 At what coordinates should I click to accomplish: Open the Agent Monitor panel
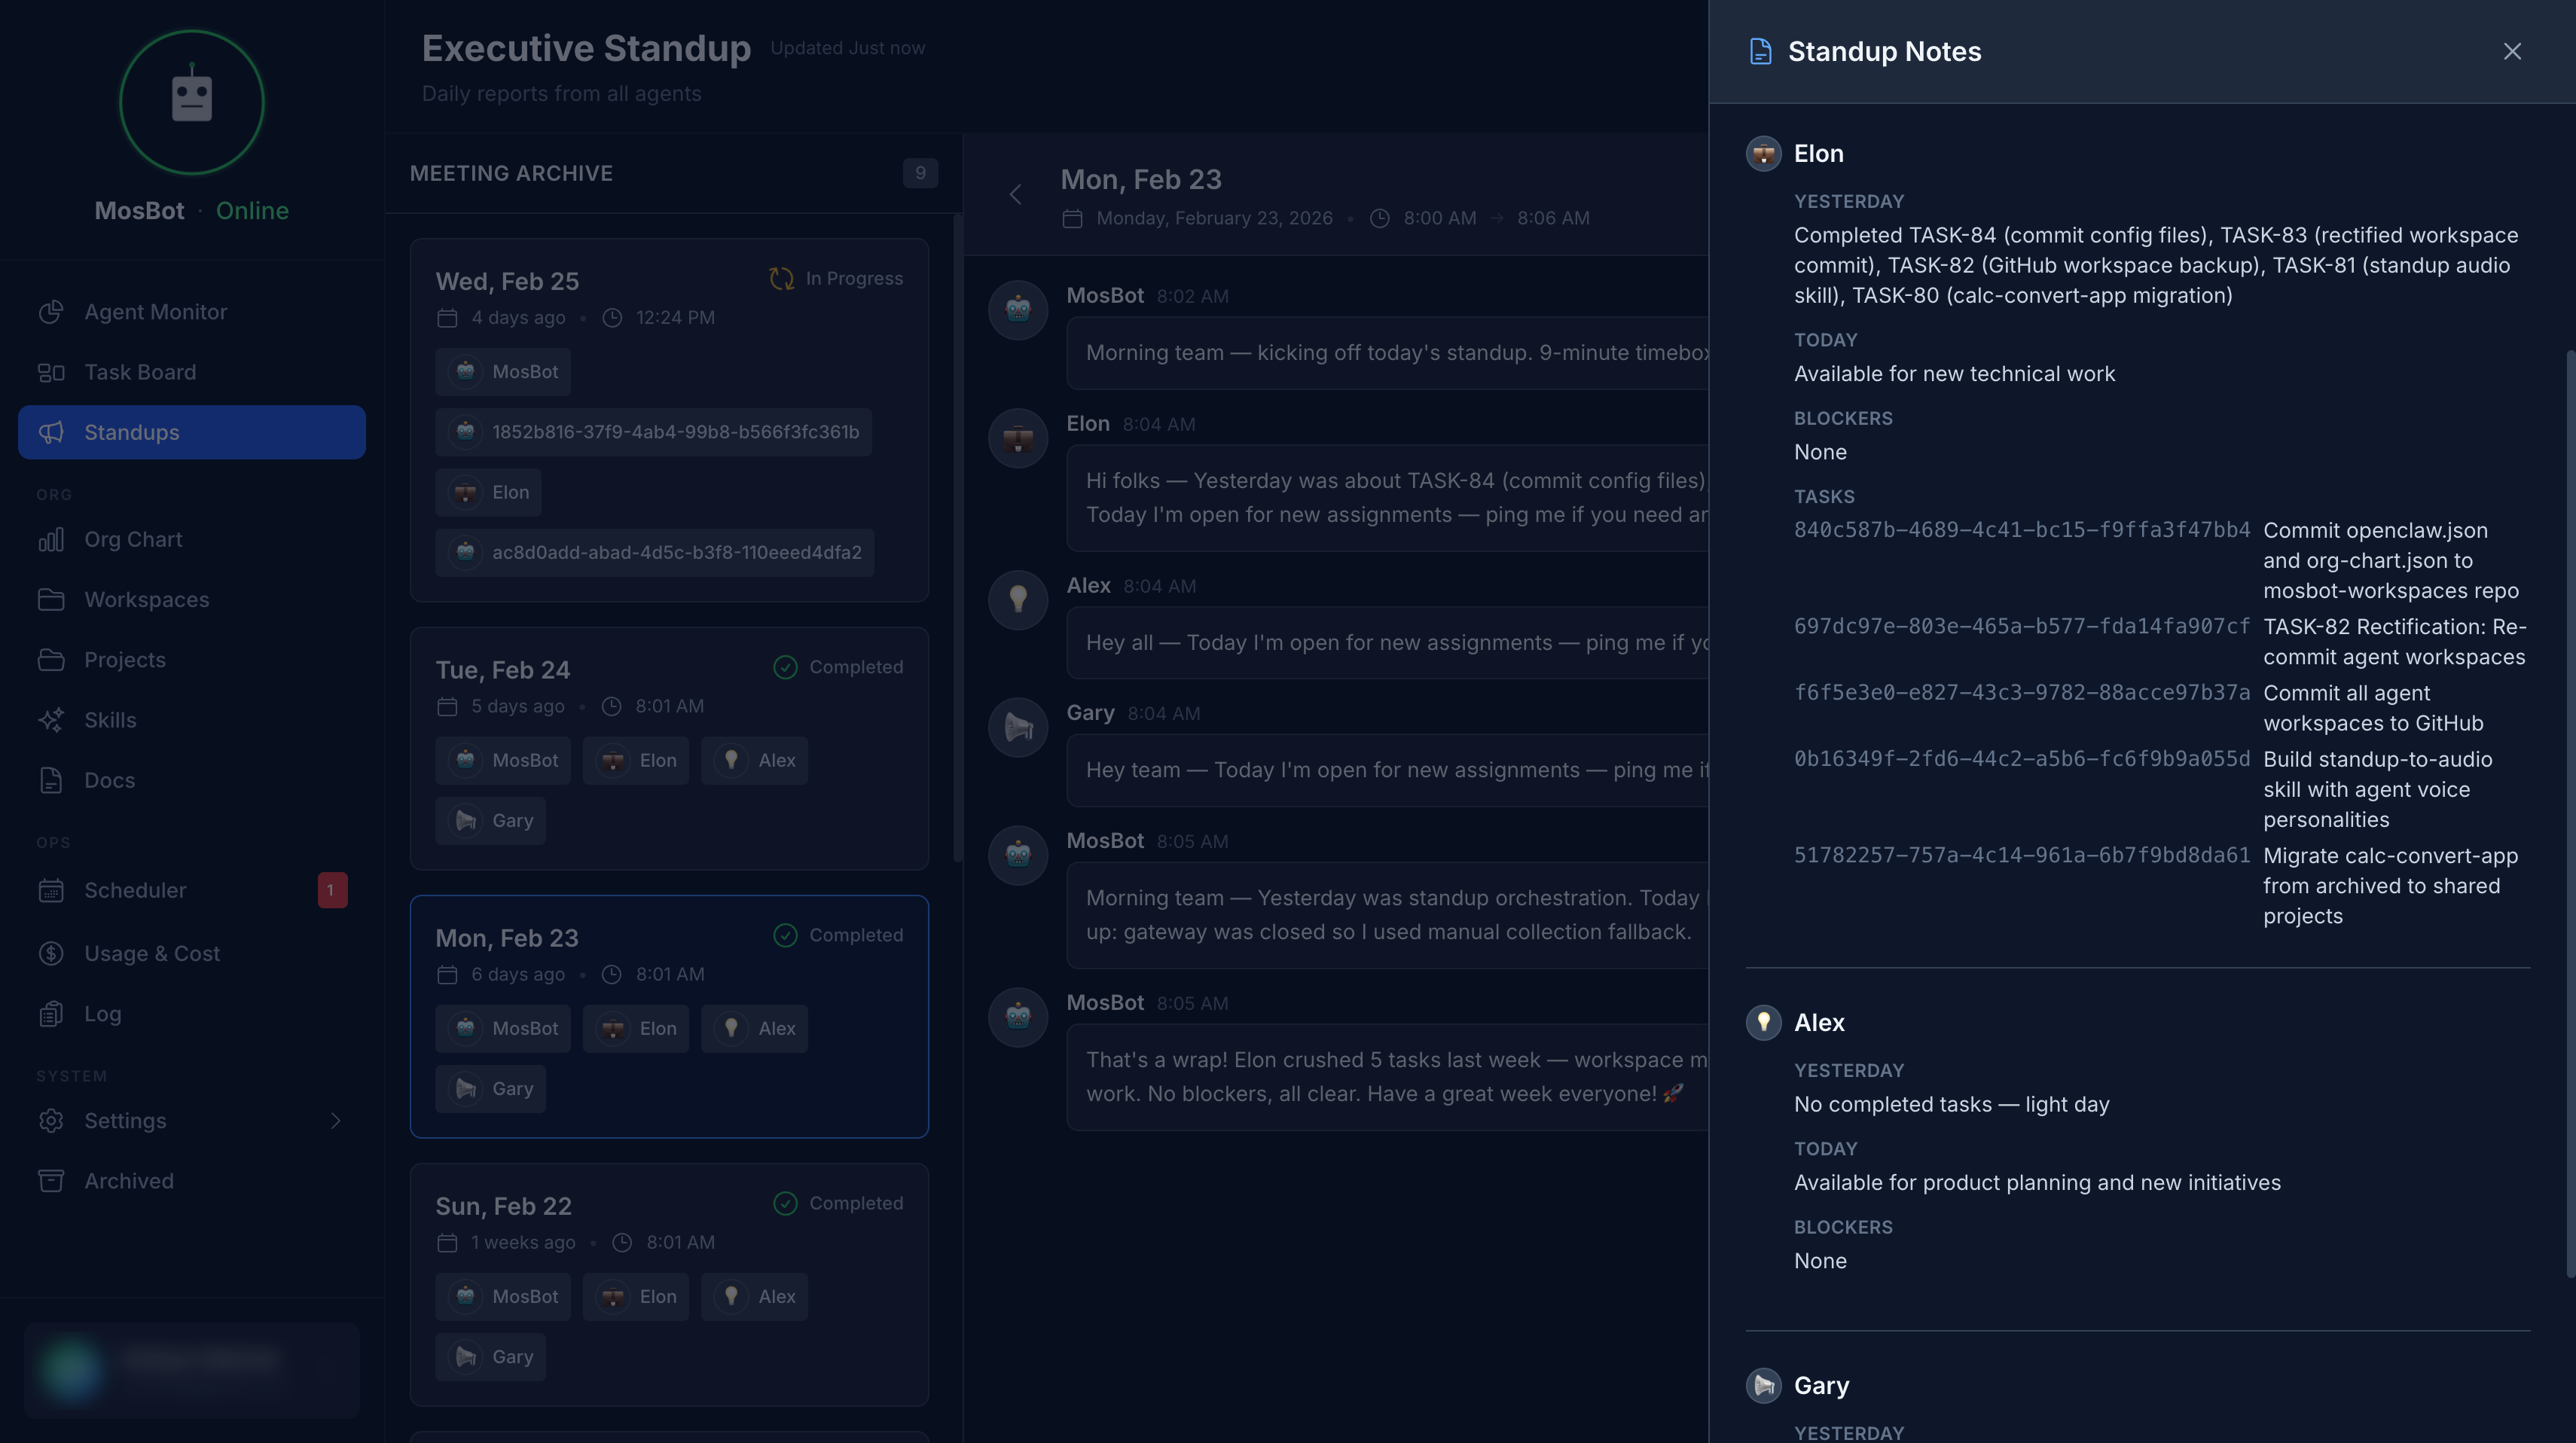point(155,311)
